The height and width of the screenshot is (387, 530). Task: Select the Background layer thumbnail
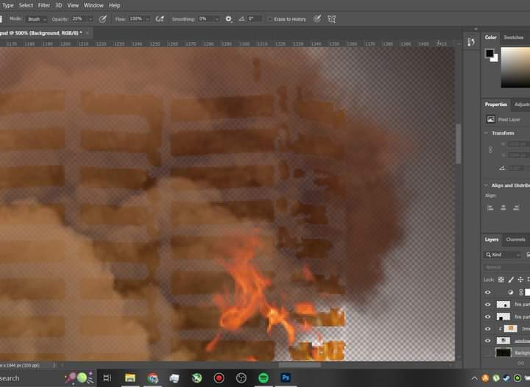click(x=503, y=353)
